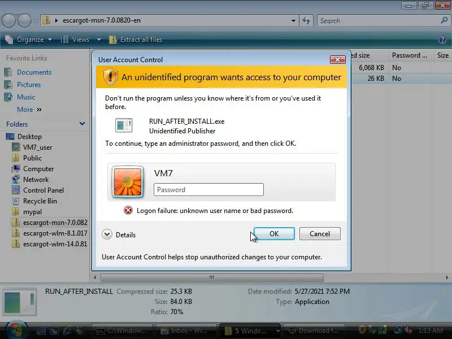
Task: Collapse the Folders pane chevron
Action: pos(82,124)
